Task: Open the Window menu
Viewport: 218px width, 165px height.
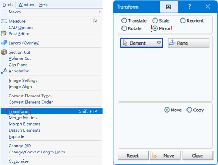Action: [x=26, y=4]
